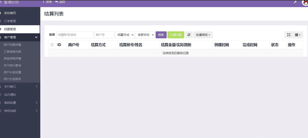The image size is (308, 138).
Task: Collapse the 商户管理 menu chevron
Action: click(36, 37)
